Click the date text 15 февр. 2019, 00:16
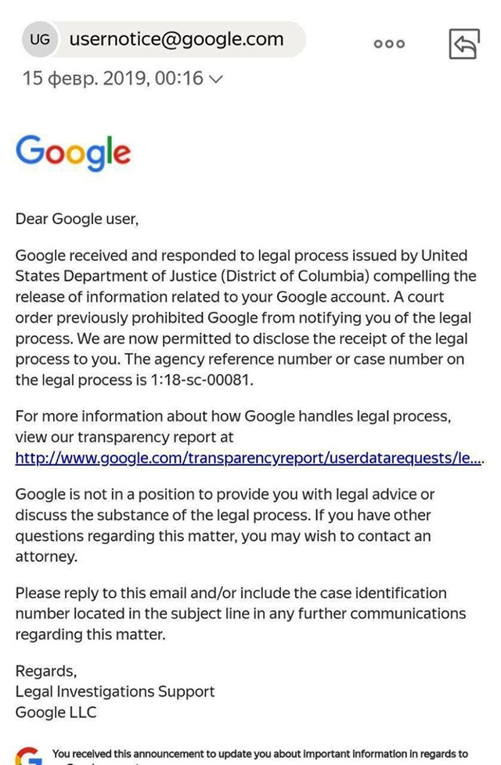This screenshot has width=501, height=765. [x=112, y=78]
